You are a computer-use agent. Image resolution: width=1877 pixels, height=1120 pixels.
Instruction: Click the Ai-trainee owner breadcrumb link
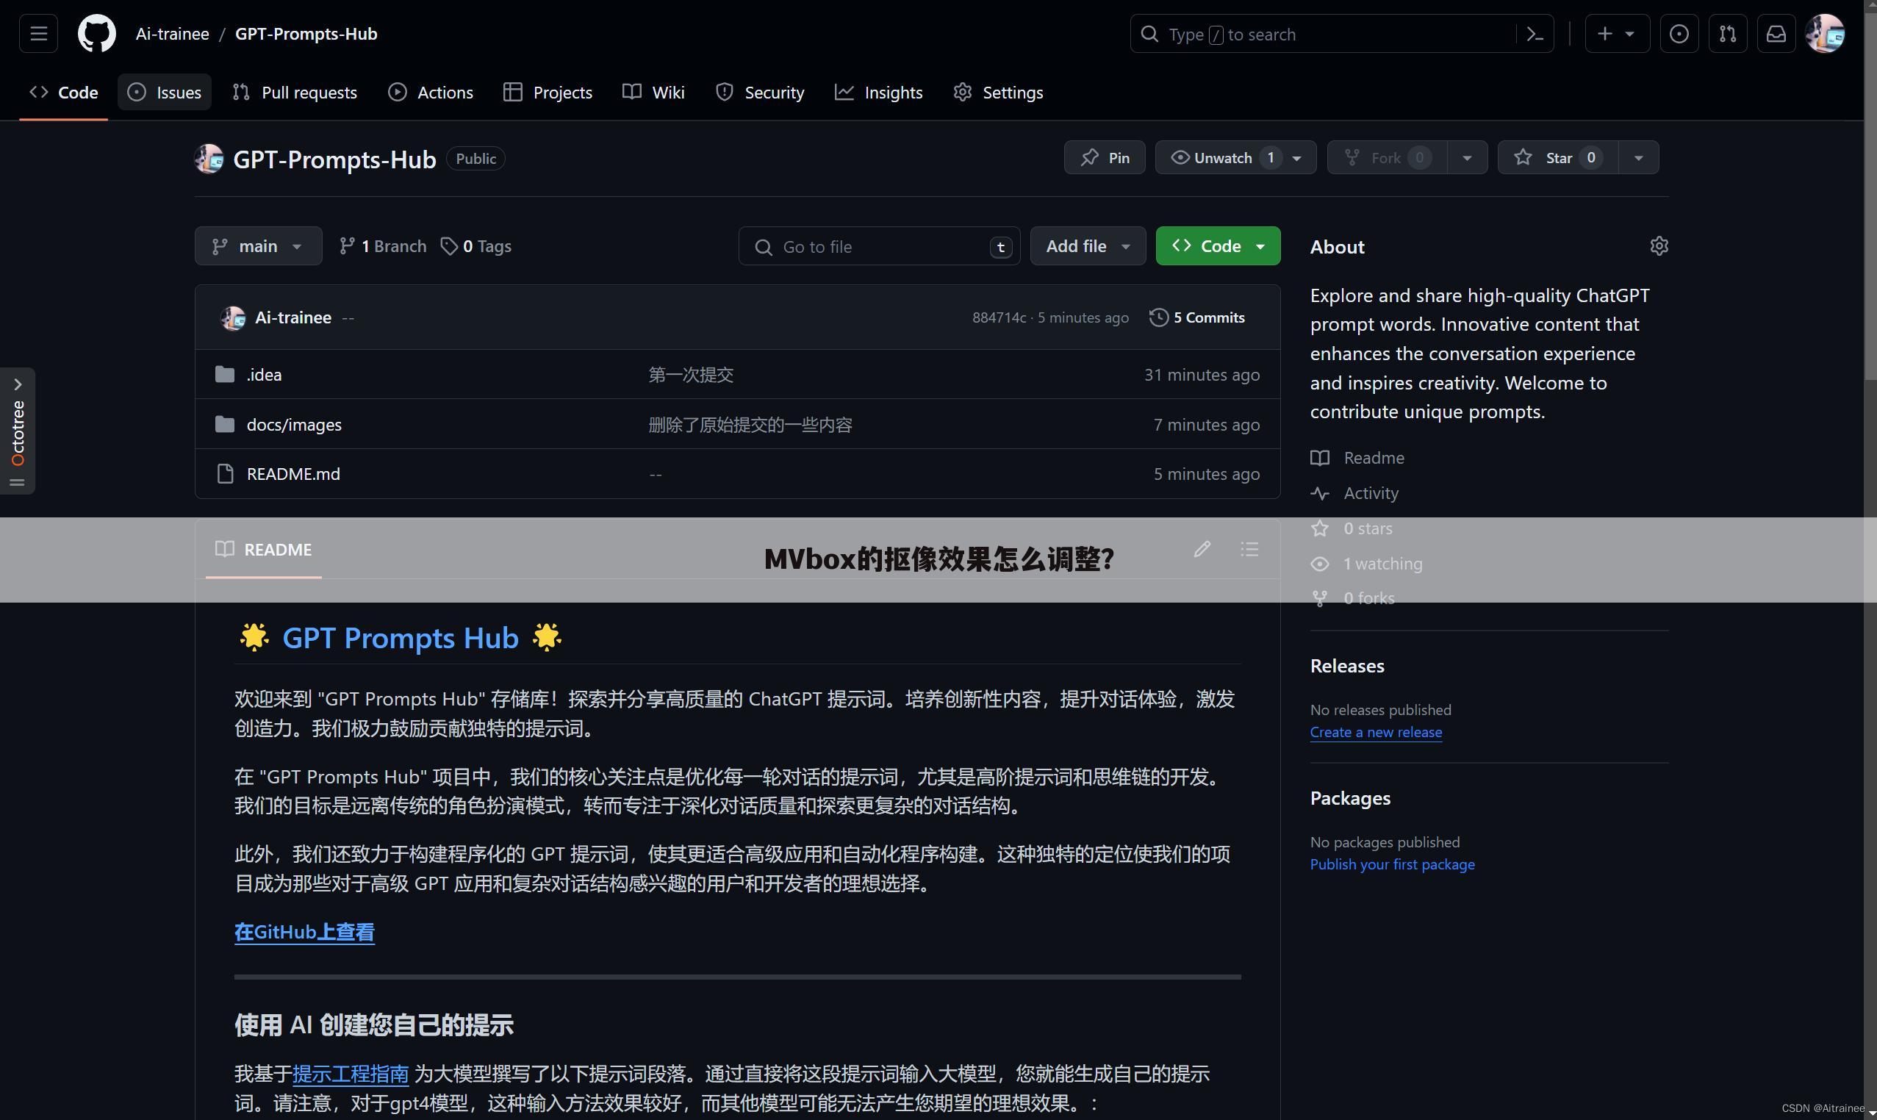pyautogui.click(x=172, y=34)
